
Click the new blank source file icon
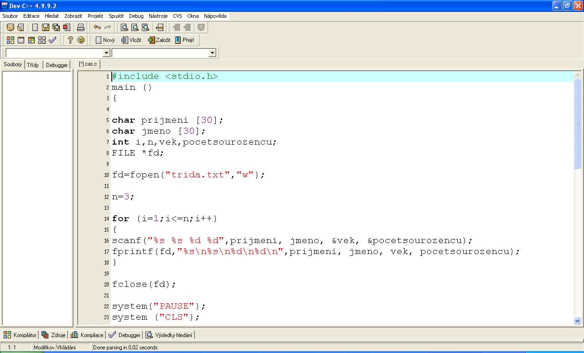(35, 27)
